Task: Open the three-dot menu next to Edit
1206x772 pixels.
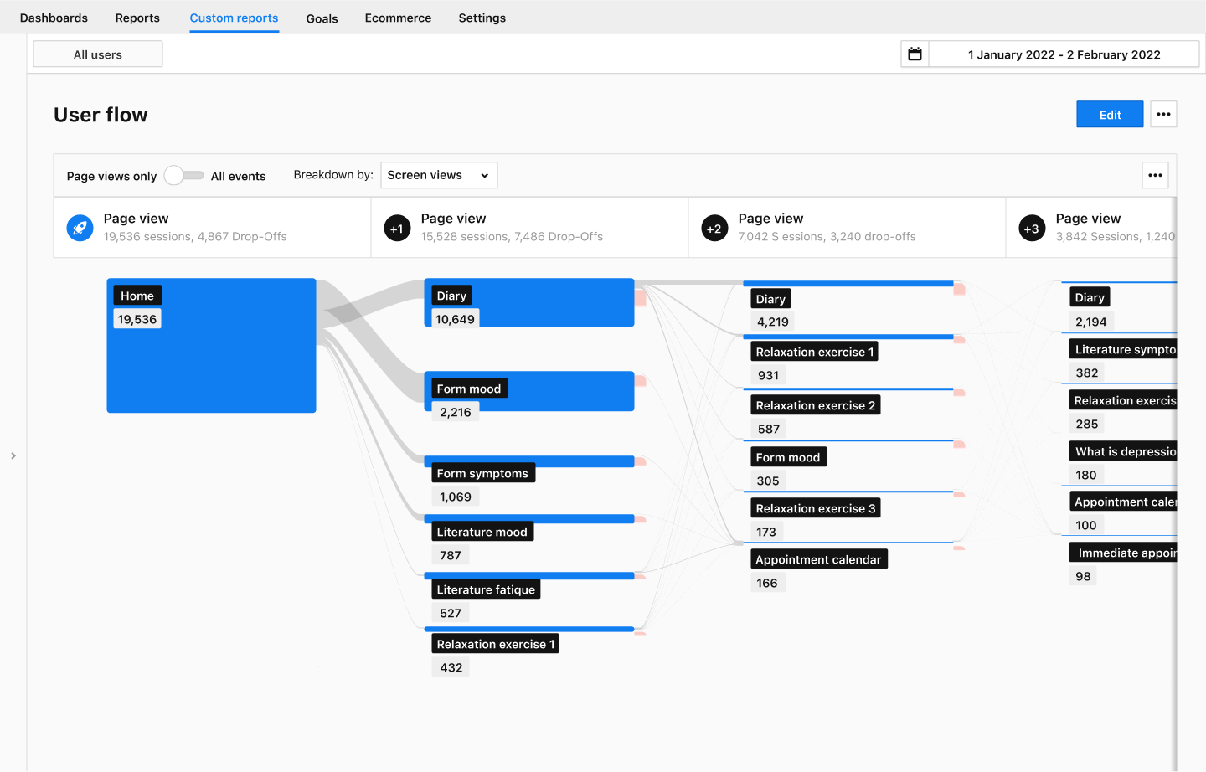Action: click(x=1163, y=115)
